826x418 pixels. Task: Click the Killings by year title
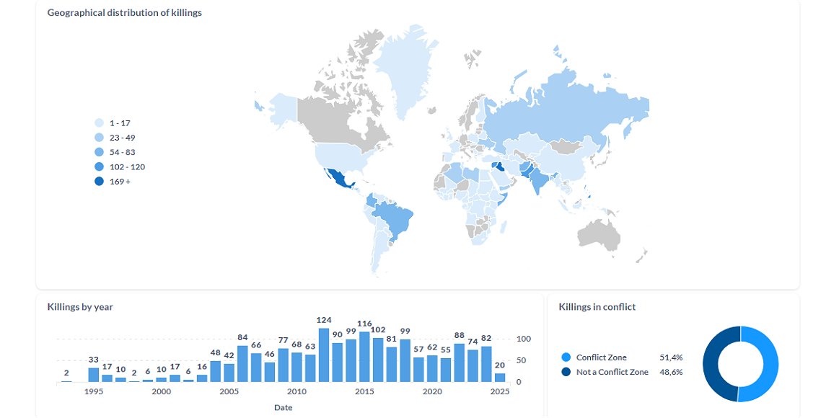tap(80, 307)
